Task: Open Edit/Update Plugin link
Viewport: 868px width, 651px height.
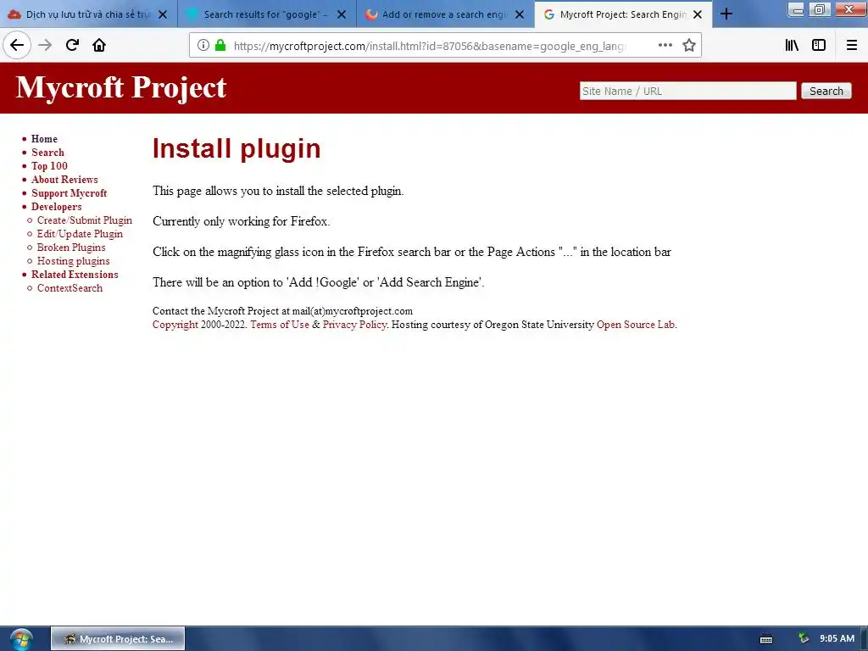Action: 80,234
